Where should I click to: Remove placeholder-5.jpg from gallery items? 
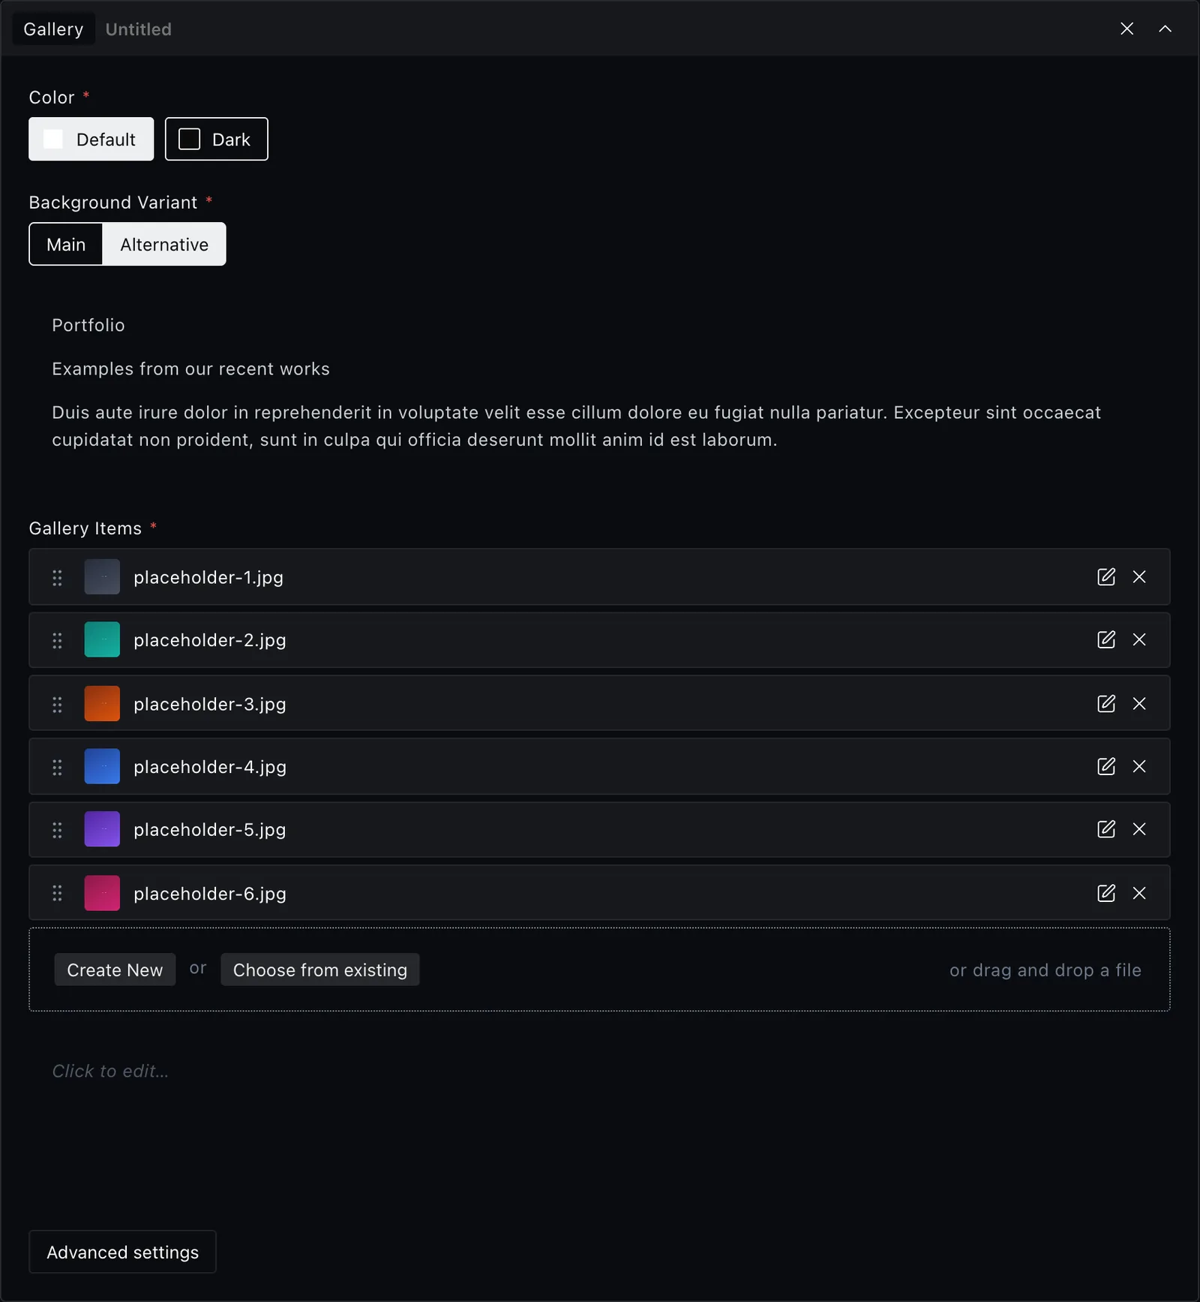1139,828
